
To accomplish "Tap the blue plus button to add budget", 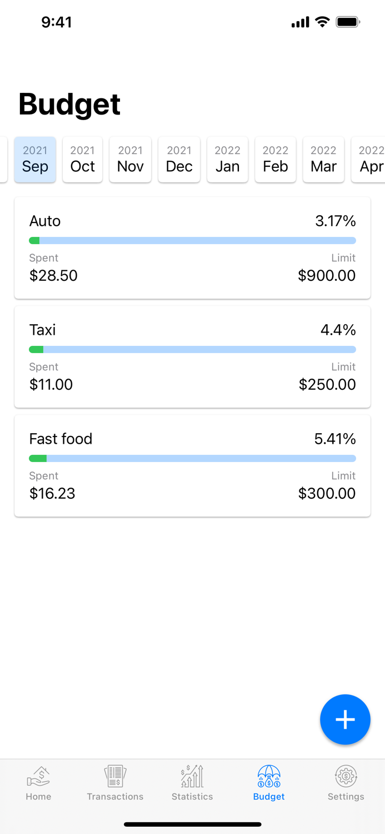I will click(x=345, y=719).
